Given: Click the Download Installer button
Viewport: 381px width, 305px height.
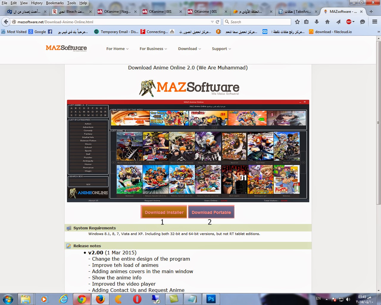Looking at the screenshot, I should pos(164,212).
